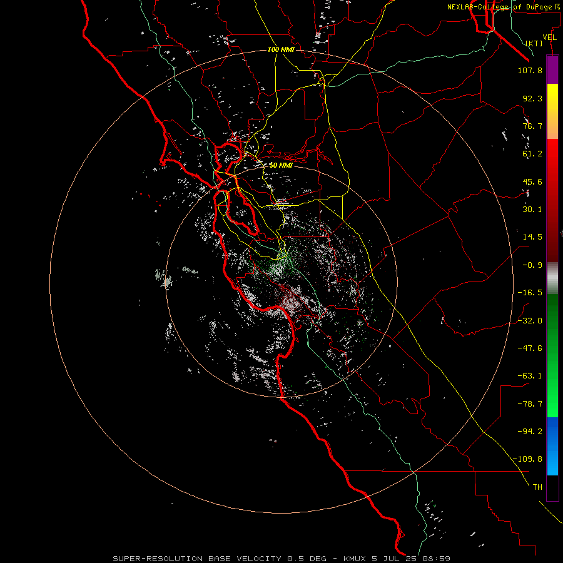The image size is (563, 563).
Task: Click the -109.8 velocity scale value
Action: [527, 459]
